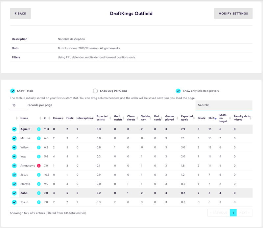Screen dimensions: 263x228
Task: Sort by the Interceptions column header
Action: click(x=85, y=118)
